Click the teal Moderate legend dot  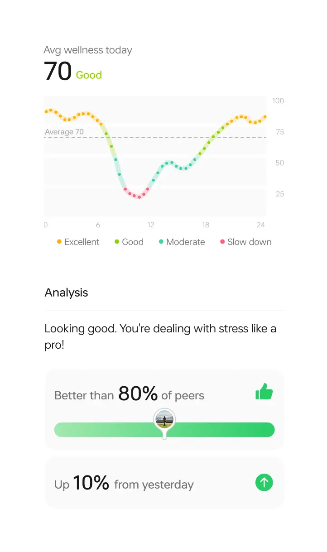(x=161, y=242)
